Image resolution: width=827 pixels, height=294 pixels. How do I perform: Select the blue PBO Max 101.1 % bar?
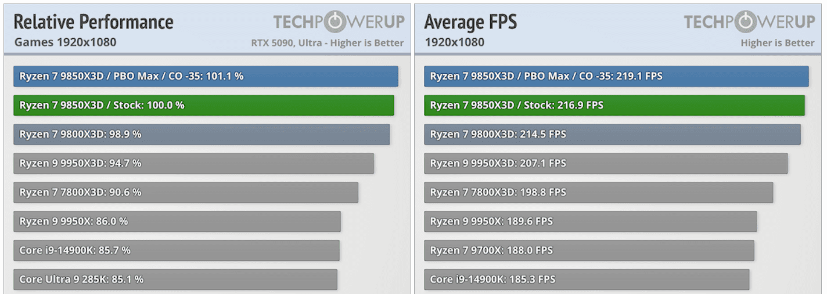click(x=206, y=76)
